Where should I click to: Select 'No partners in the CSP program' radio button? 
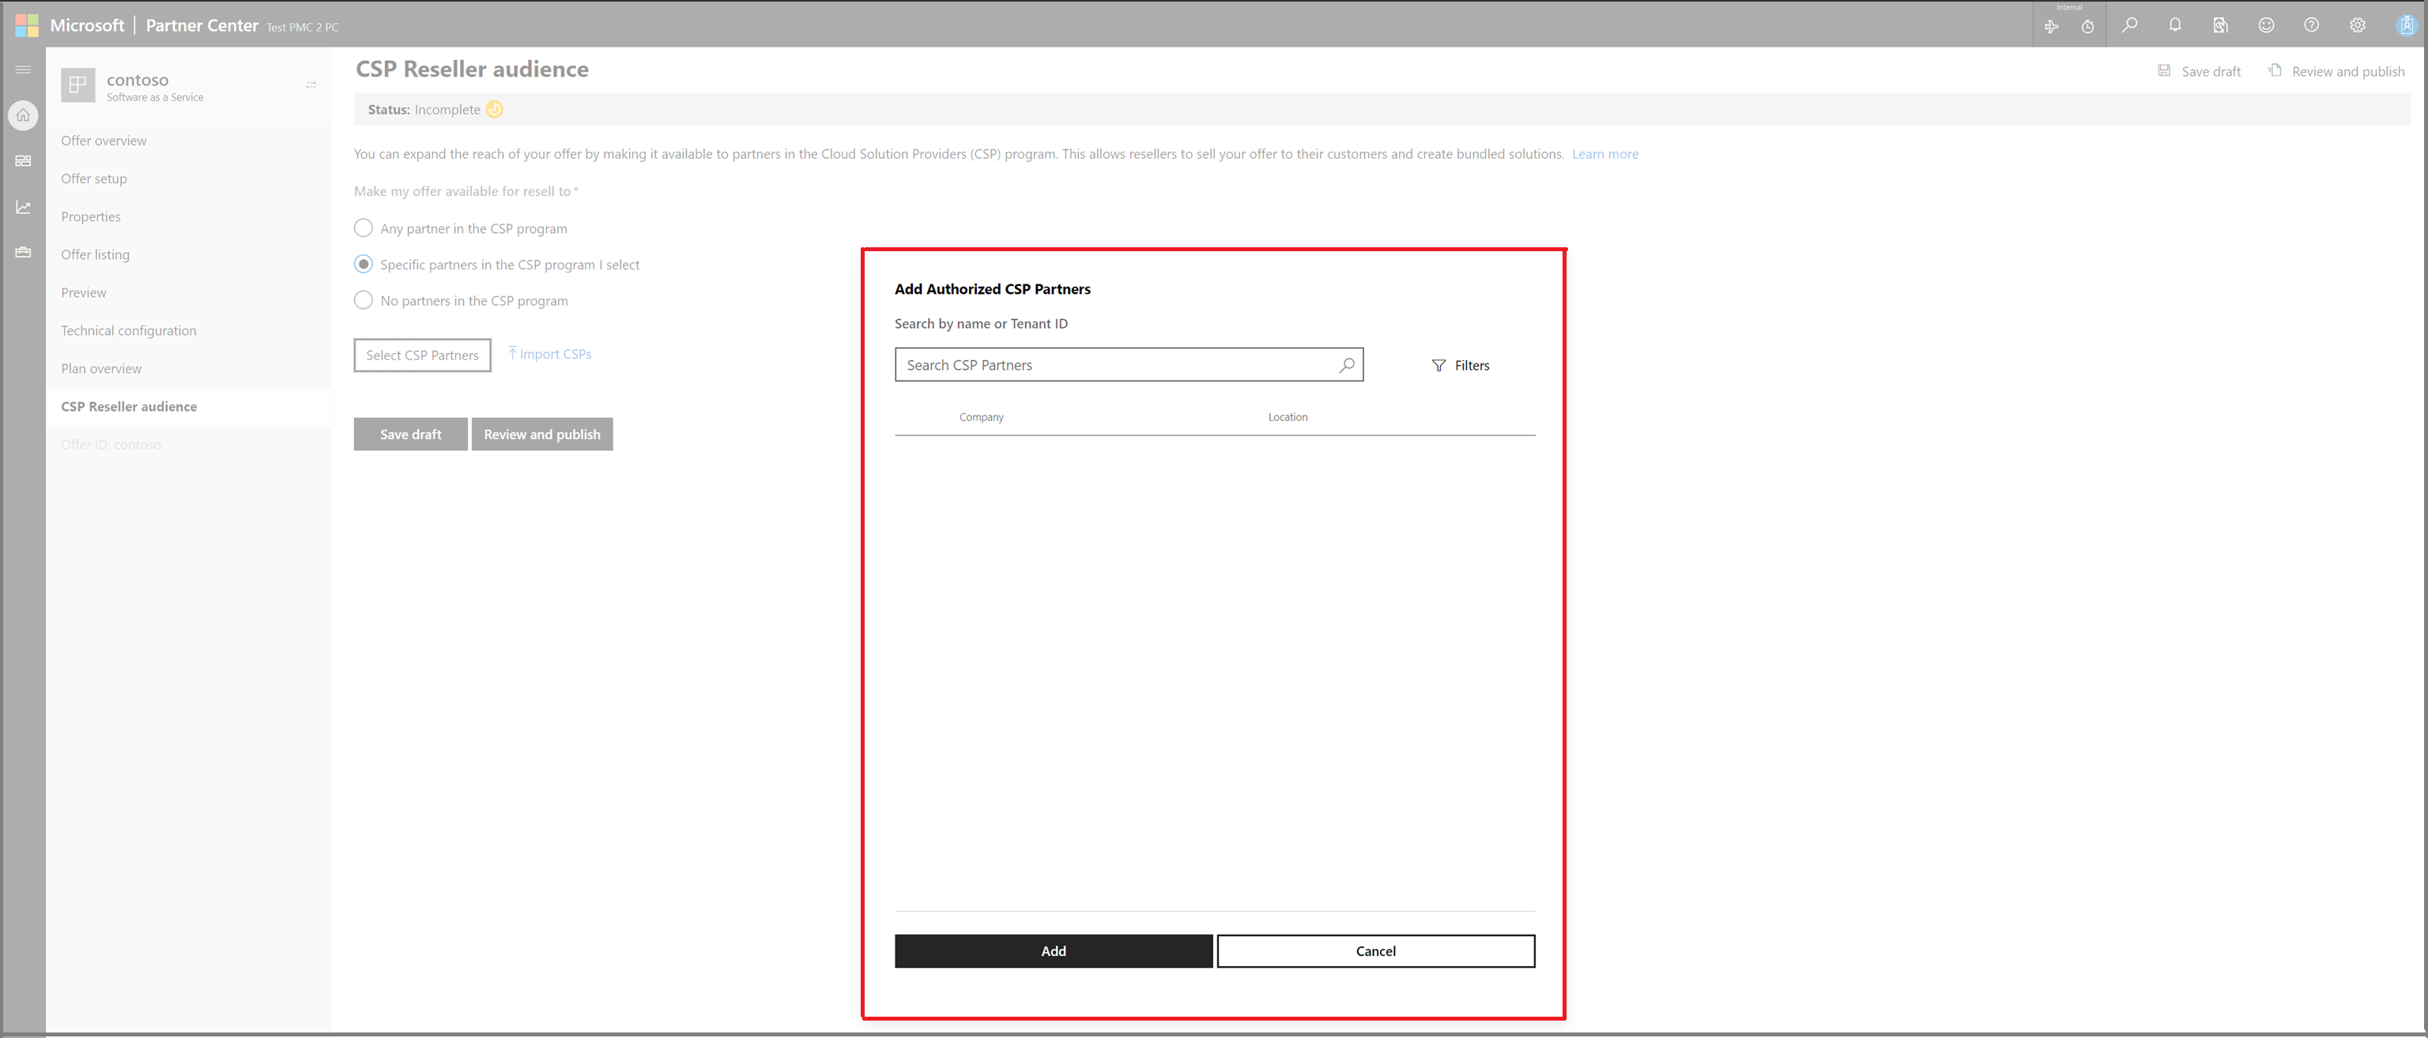[362, 302]
